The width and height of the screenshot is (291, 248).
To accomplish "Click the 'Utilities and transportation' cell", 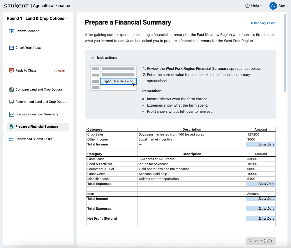I will (192, 179).
